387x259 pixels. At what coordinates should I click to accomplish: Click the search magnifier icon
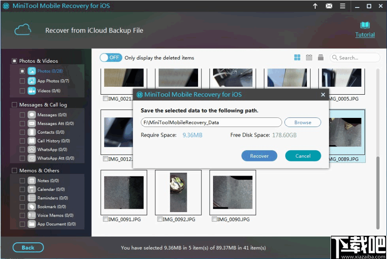335,58
